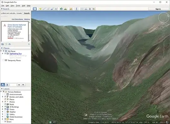Click the Email toolbar icon
This screenshot has height=124, width=170.
click(82, 9)
